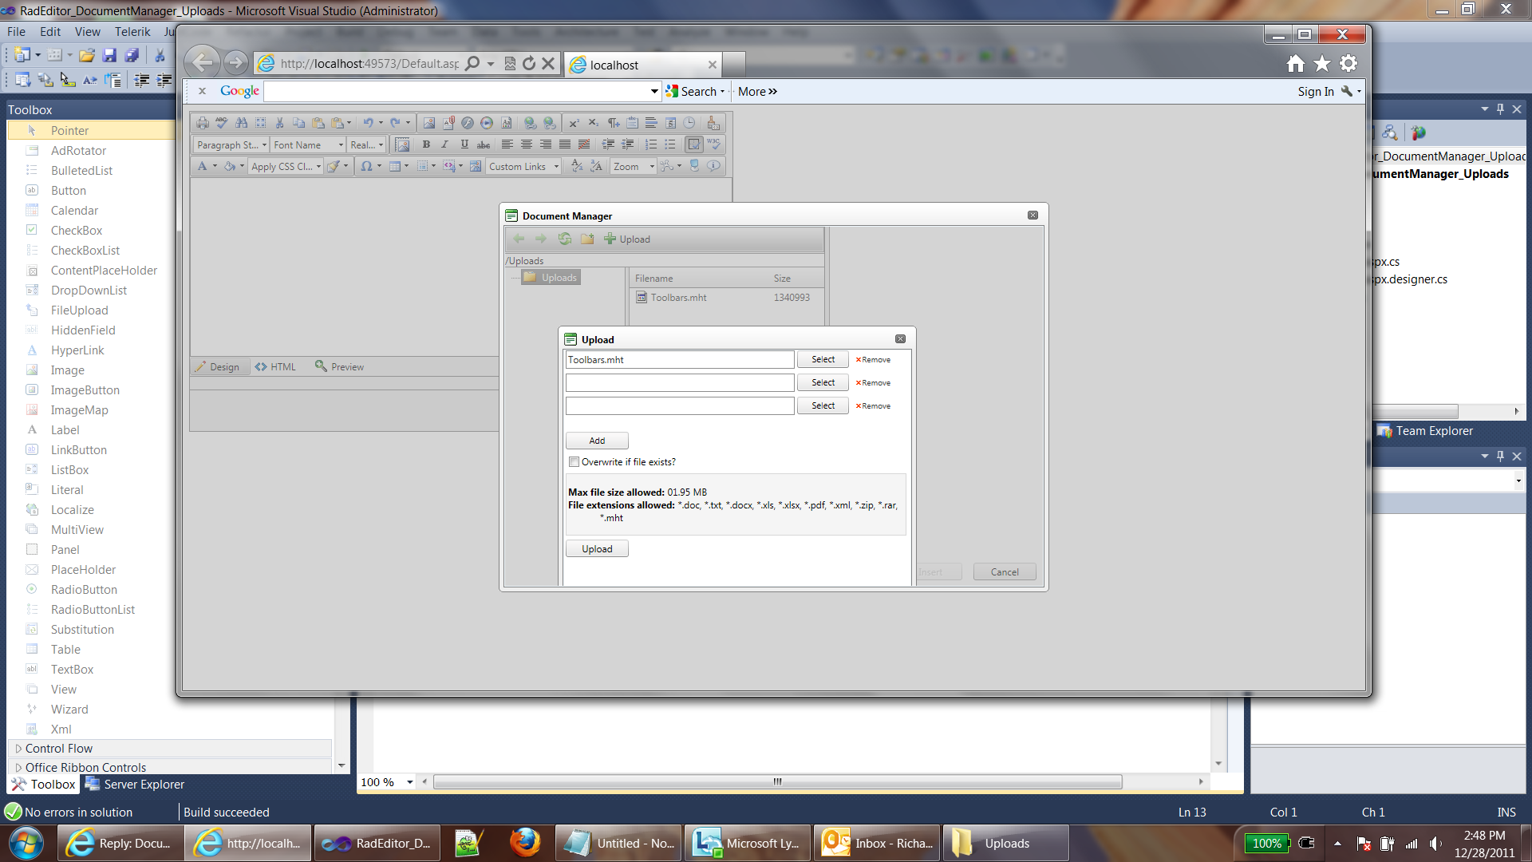Click the Refresh icon in Document Manager
Viewport: 1532px width, 862px height.
(565, 239)
